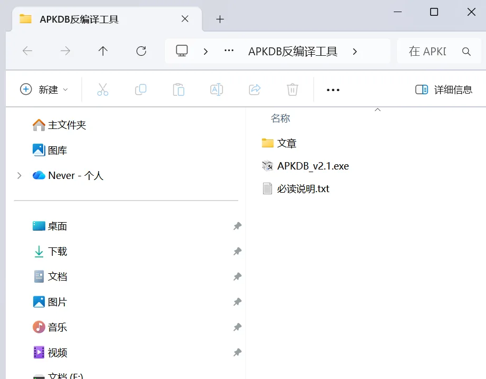486x379 pixels.
Task: Open 下载 Downloads in sidebar
Action: click(50, 252)
